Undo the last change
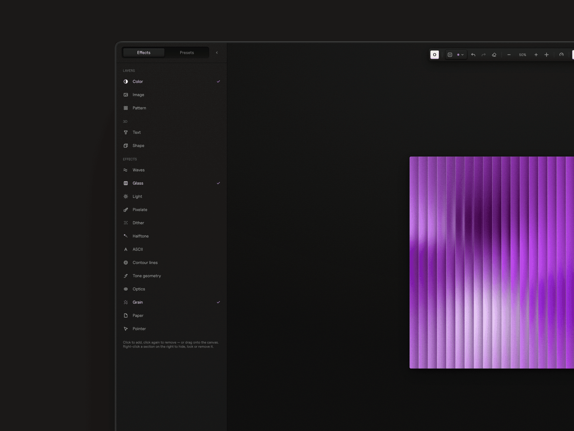The width and height of the screenshot is (574, 431). pyautogui.click(x=473, y=55)
